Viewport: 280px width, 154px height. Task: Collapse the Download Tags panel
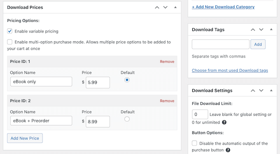tap(271, 29)
